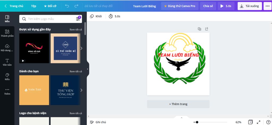Go back to Trang chủ home
This screenshot has height=125, width=272.
point(14,6)
